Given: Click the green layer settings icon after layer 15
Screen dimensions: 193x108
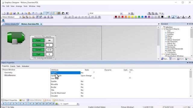Looking at the screenshot, I should pos(57,104).
